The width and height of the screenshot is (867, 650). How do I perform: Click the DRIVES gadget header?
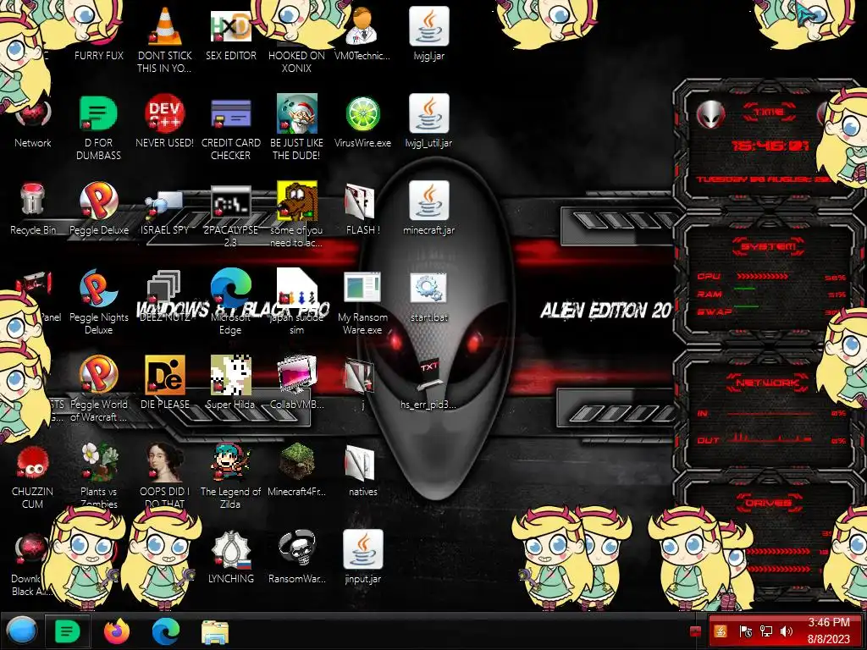point(769,503)
